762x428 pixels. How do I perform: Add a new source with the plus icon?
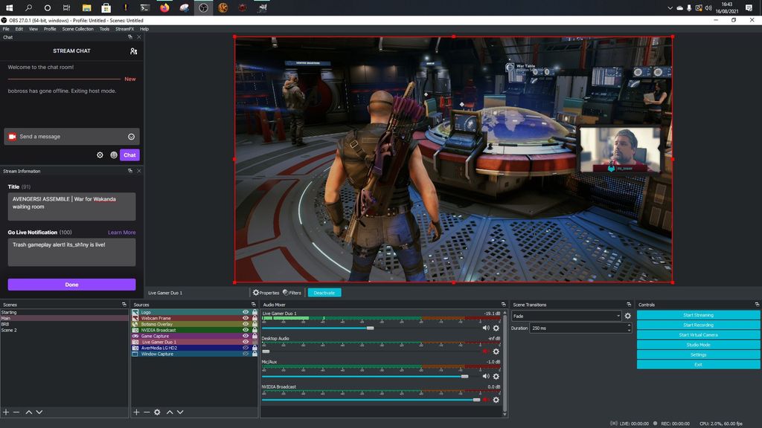(x=136, y=412)
